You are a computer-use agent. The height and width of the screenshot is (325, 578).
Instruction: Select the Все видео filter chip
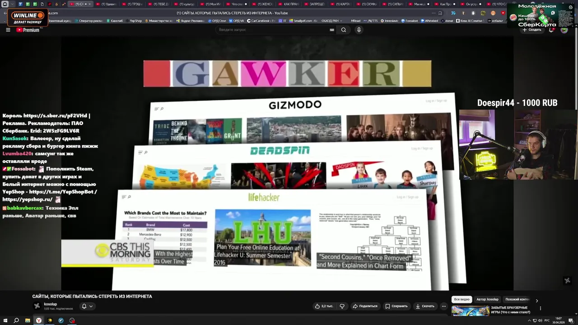pyautogui.click(x=461, y=299)
